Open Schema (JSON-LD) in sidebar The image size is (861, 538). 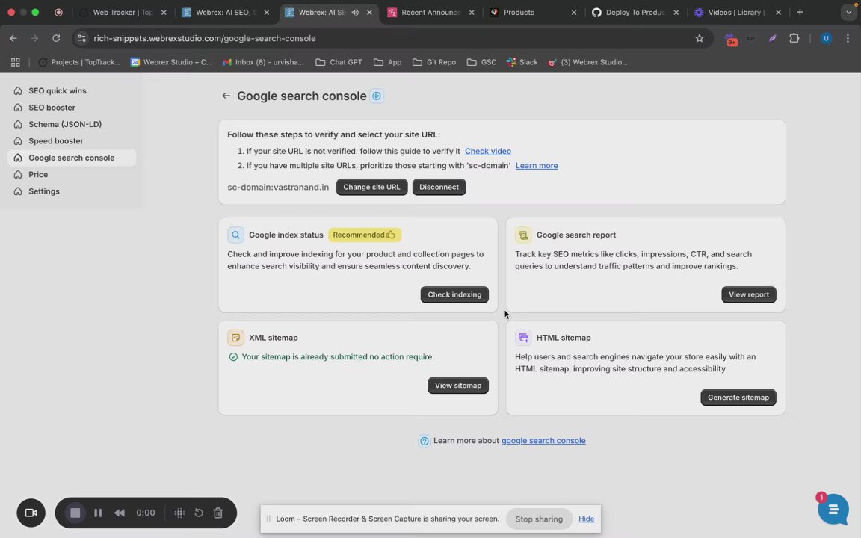click(72, 124)
